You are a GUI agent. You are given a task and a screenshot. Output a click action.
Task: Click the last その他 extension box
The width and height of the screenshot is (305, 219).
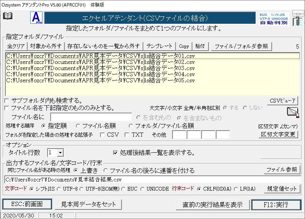223,135
